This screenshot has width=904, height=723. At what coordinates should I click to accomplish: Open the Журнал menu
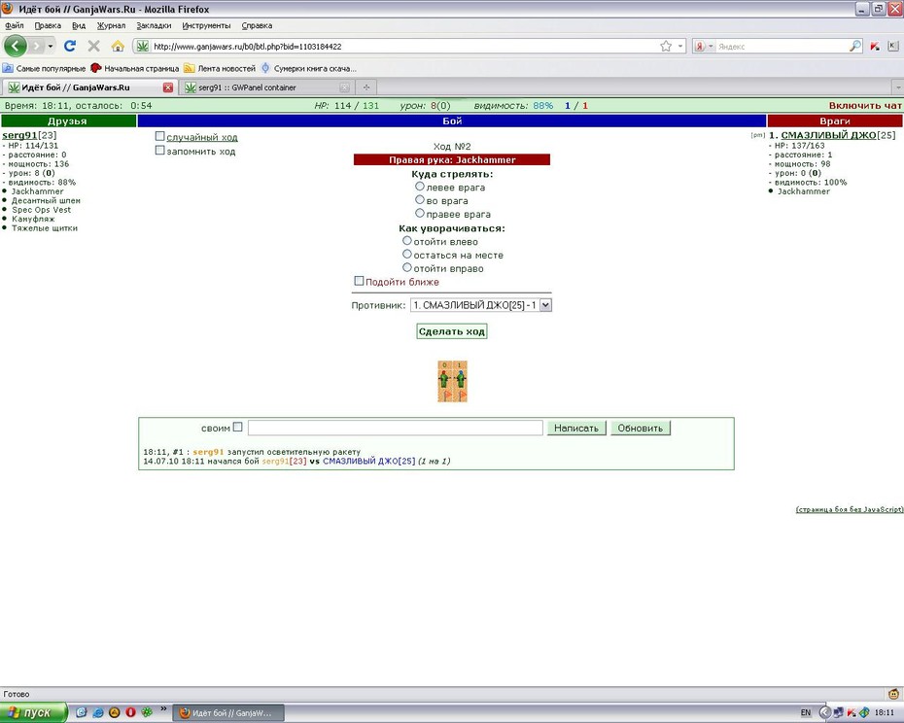(111, 25)
